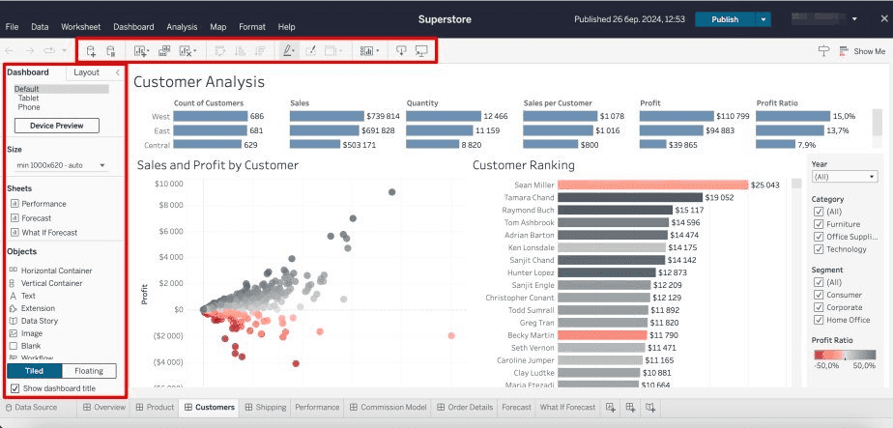Click the Clear Sheet toolbar icon
Image resolution: width=893 pixels, height=428 pixels.
pos(186,50)
